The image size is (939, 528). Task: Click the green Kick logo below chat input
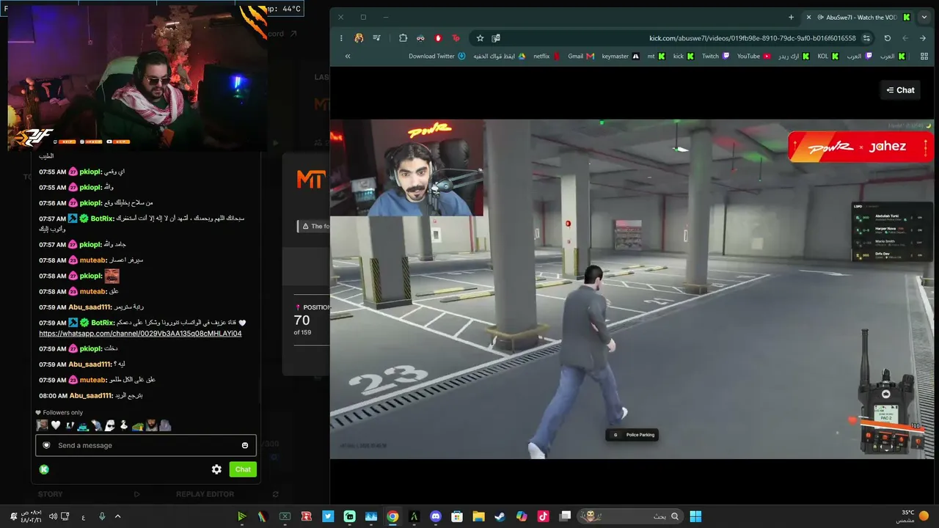pyautogui.click(x=44, y=469)
